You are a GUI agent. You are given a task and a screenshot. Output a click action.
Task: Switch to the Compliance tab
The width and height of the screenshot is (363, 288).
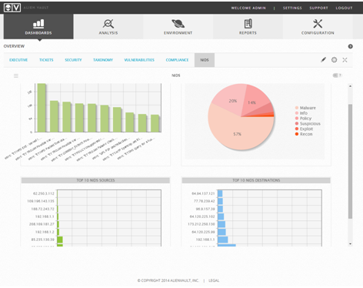[177, 60]
